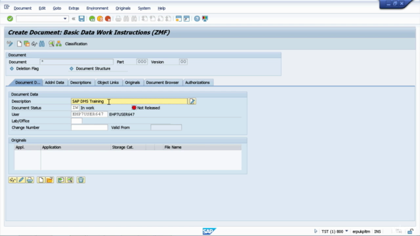420x236 pixels.
Task: Print original using the printer button under Originals
Action: click(30, 180)
